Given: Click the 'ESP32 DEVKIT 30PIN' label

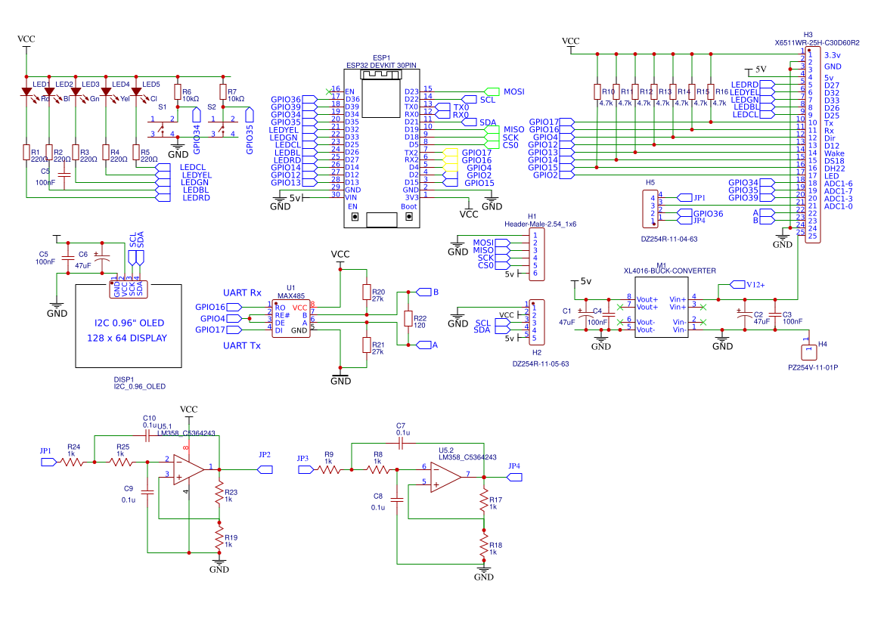Looking at the screenshot, I should click(382, 66).
